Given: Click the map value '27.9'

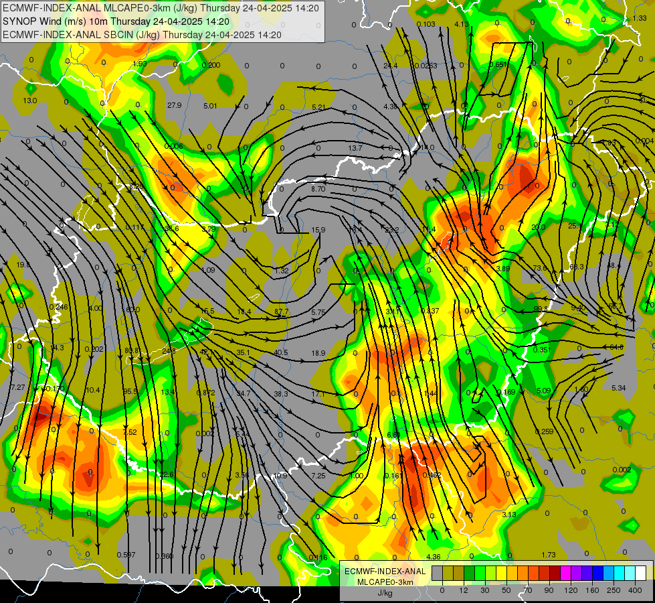Looking at the screenshot, I should (x=174, y=105).
